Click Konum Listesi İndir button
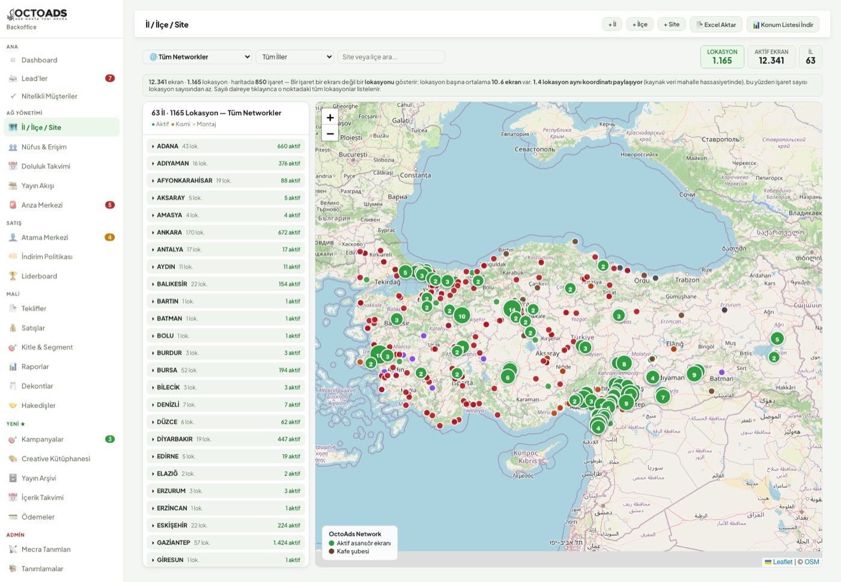The height and width of the screenshot is (582, 841). tap(783, 25)
